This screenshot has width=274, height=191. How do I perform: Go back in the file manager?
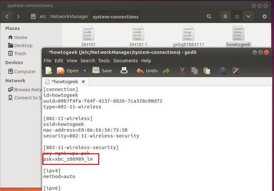click(x=7, y=17)
